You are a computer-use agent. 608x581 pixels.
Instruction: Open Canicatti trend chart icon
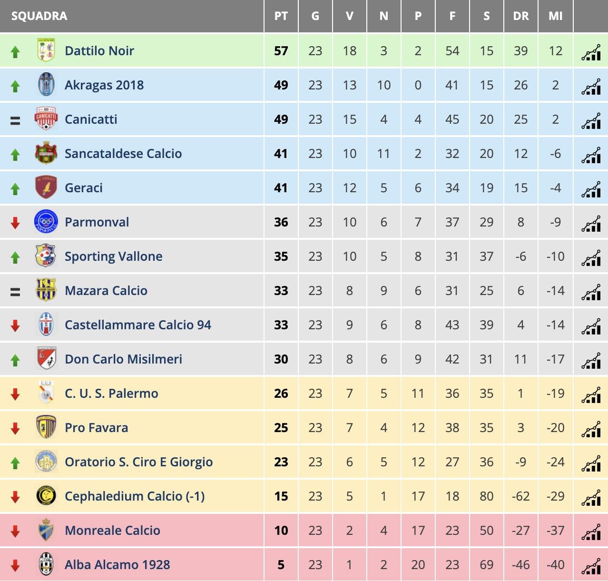point(591,120)
